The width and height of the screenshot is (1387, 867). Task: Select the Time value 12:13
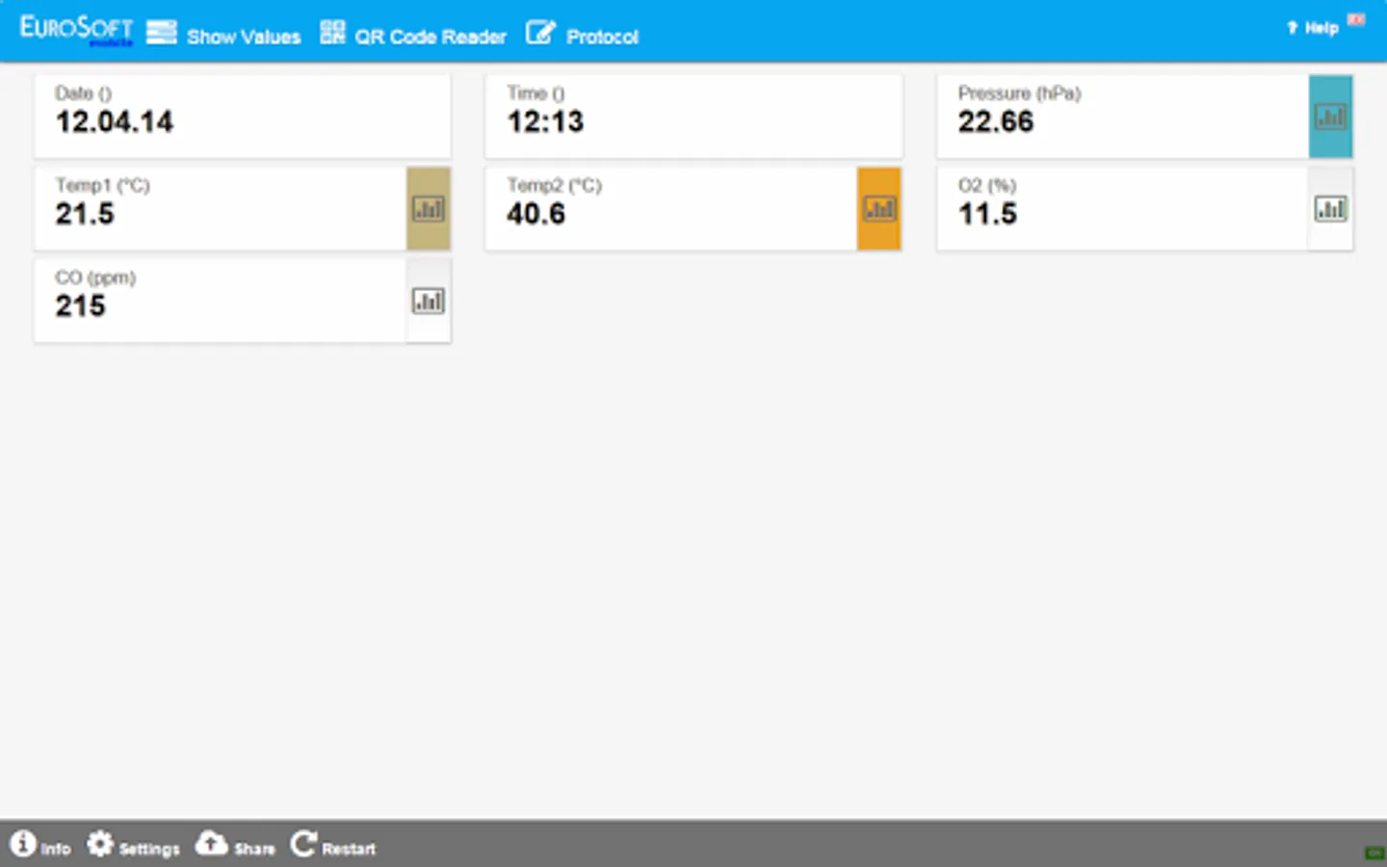[x=545, y=122]
